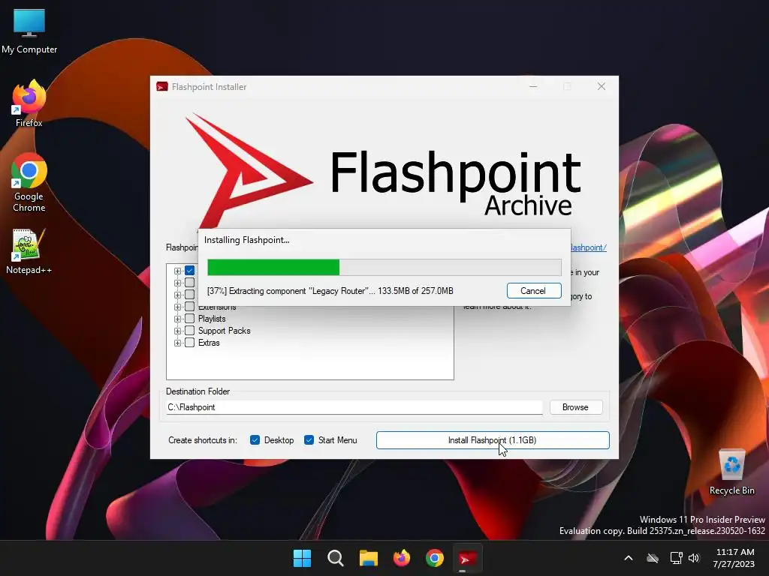Click Browse for destination folder
Image resolution: width=769 pixels, height=576 pixels.
pos(576,407)
